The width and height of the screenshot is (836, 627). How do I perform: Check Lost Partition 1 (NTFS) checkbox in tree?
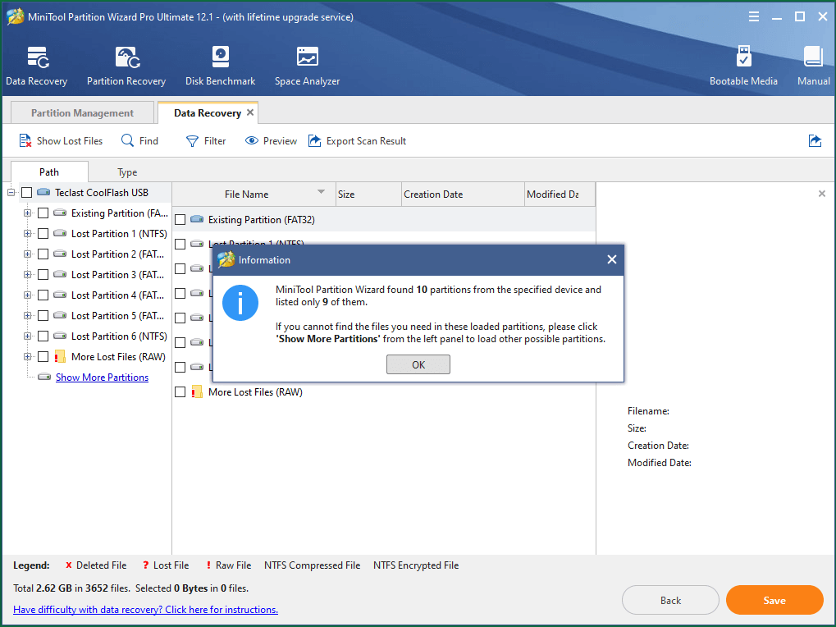coord(43,234)
